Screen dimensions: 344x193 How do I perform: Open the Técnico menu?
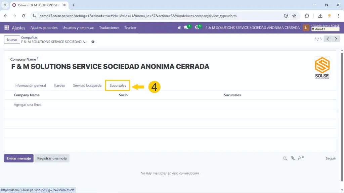click(x=130, y=28)
